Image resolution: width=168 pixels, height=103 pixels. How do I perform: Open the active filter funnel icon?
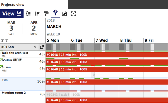tap(55, 13)
